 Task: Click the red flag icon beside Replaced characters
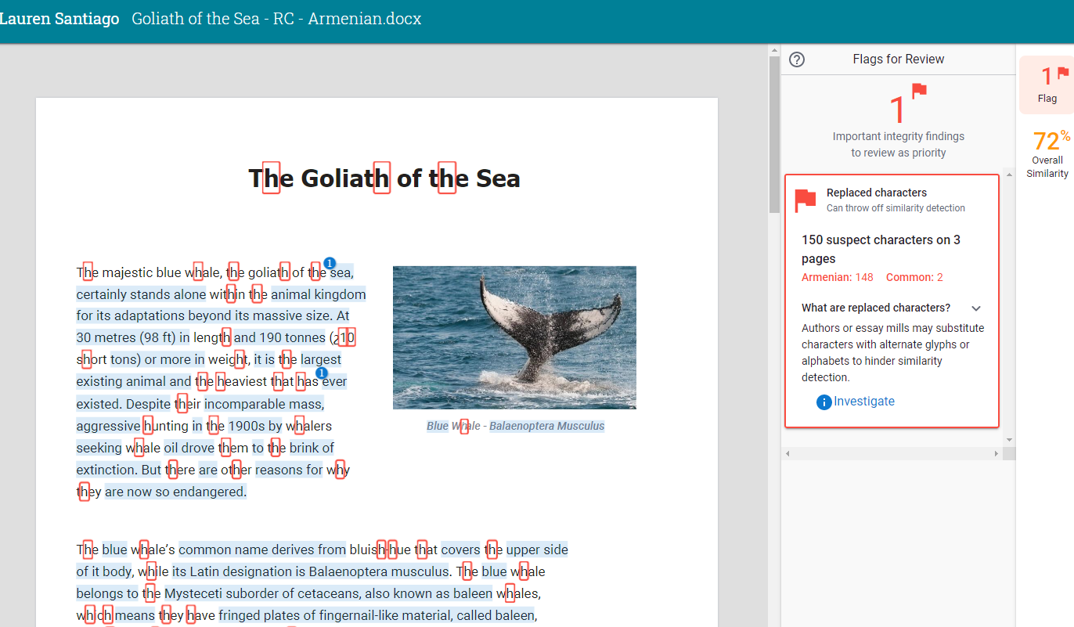coord(805,200)
